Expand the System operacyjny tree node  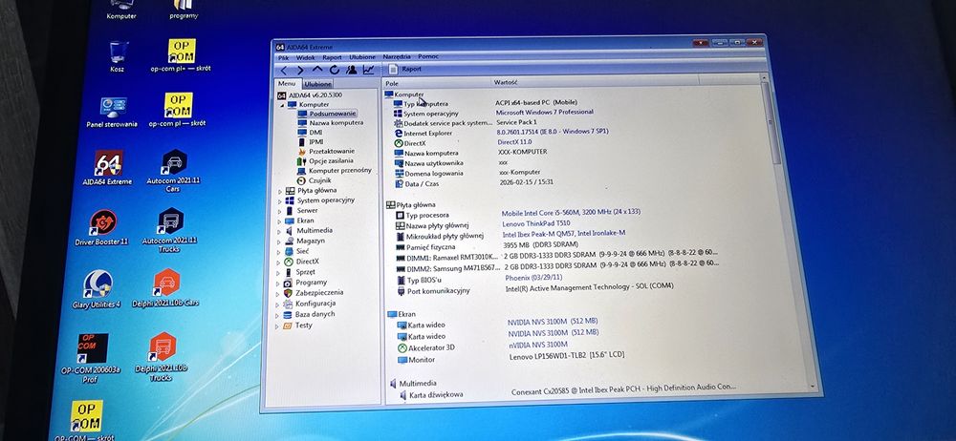coord(280,201)
